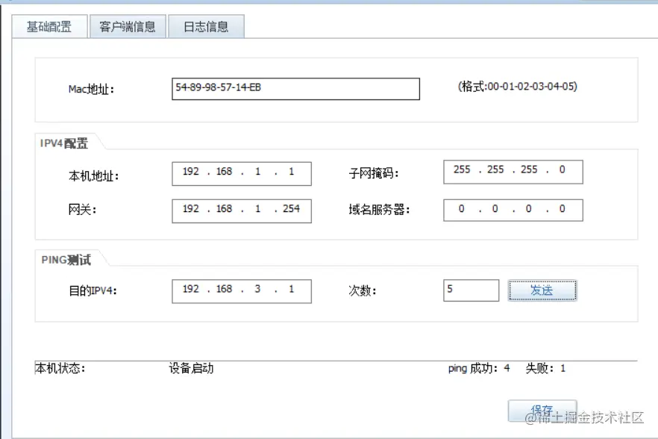Click the Mac地址 input field
Image resolution: width=658 pixels, height=439 pixels.
point(296,89)
